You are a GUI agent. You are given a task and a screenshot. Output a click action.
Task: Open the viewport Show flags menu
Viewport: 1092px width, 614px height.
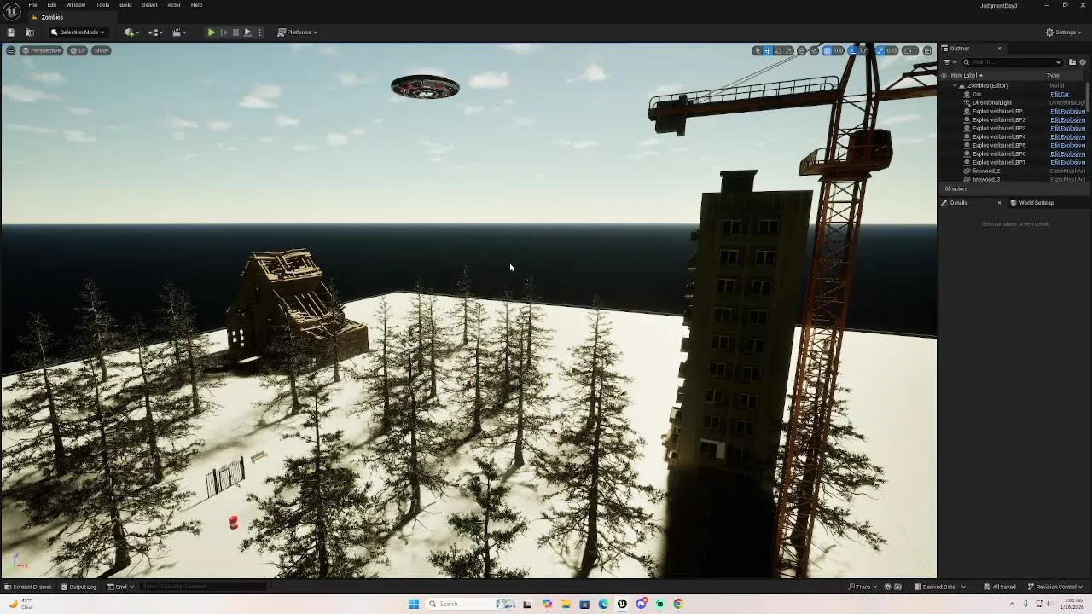[x=102, y=50]
